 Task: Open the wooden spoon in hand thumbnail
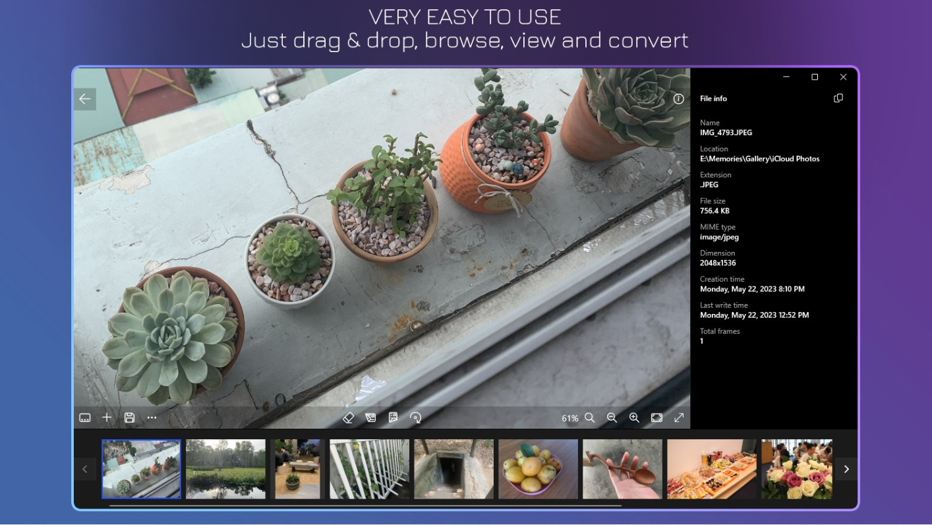[622, 469]
